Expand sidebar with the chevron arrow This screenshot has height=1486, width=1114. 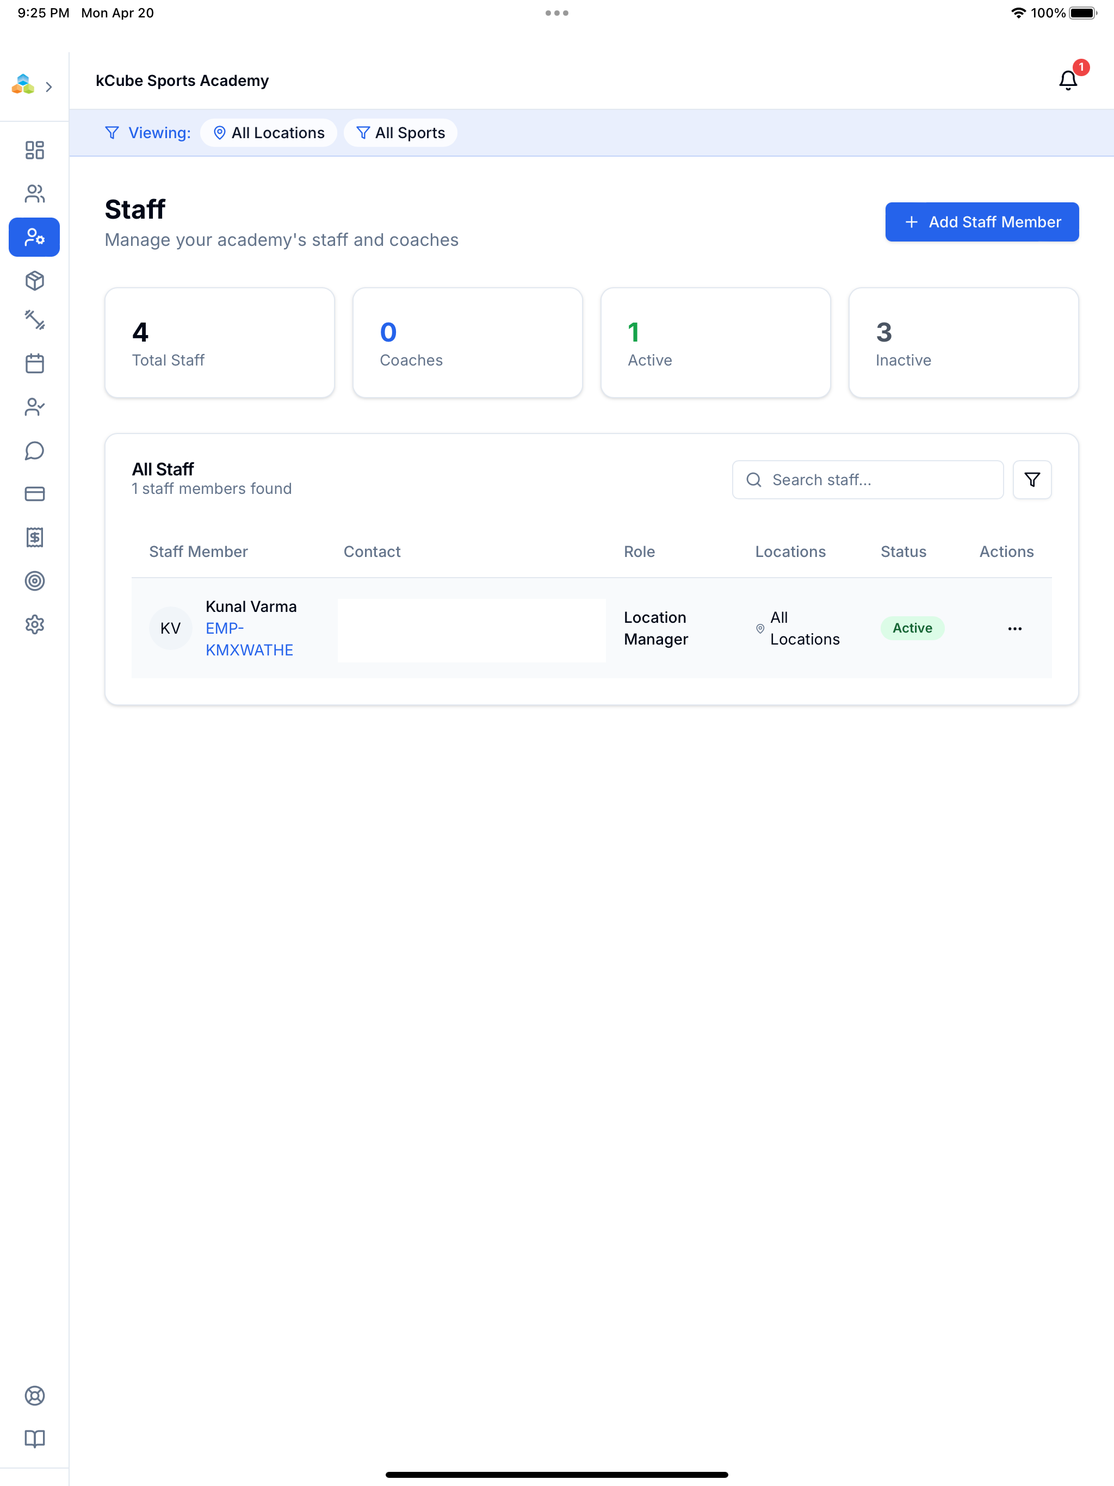[49, 86]
